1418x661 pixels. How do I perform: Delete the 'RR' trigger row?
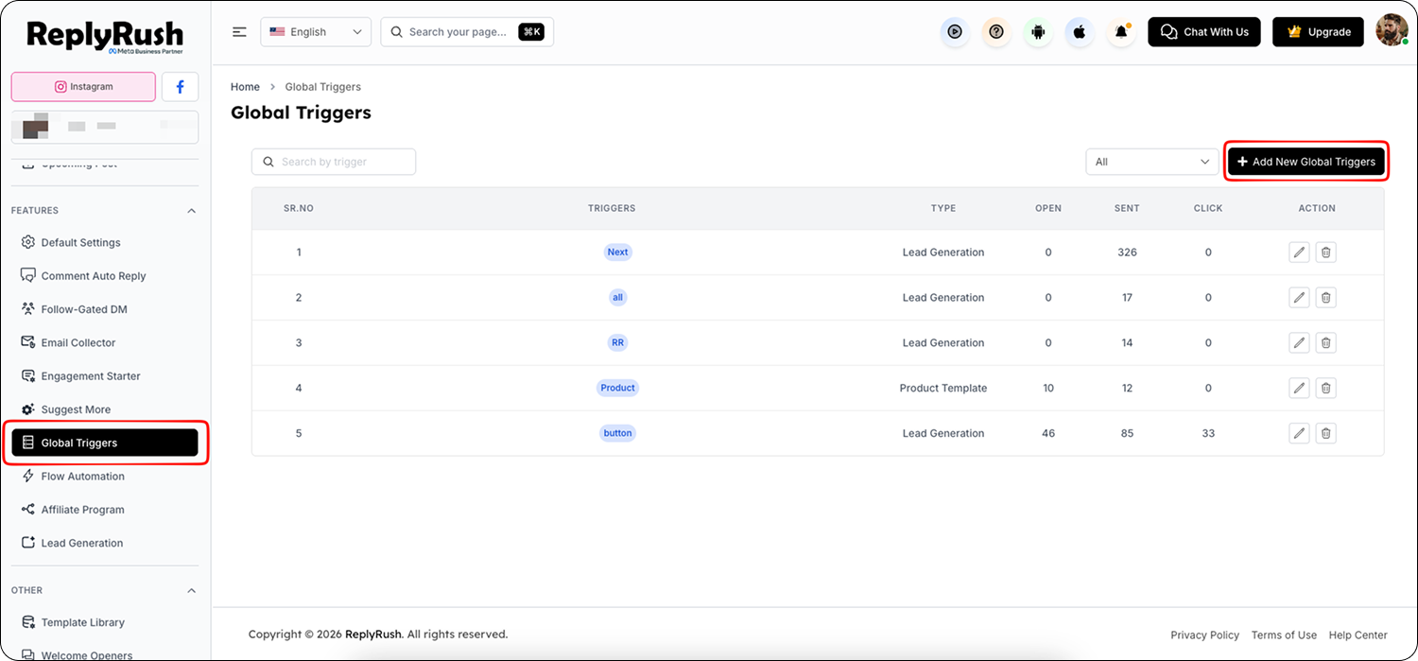click(1326, 342)
